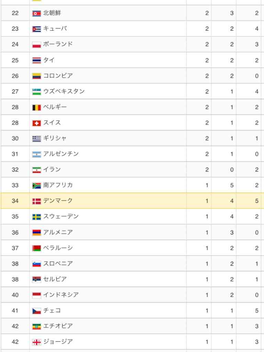Select the コロンビア country name
This screenshot has height=352, width=264.
[x=58, y=75]
